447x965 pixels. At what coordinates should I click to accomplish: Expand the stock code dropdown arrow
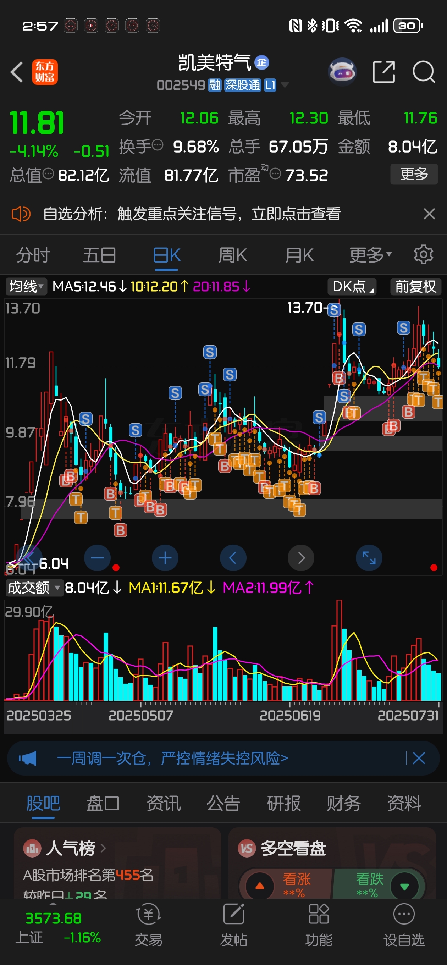point(285,85)
